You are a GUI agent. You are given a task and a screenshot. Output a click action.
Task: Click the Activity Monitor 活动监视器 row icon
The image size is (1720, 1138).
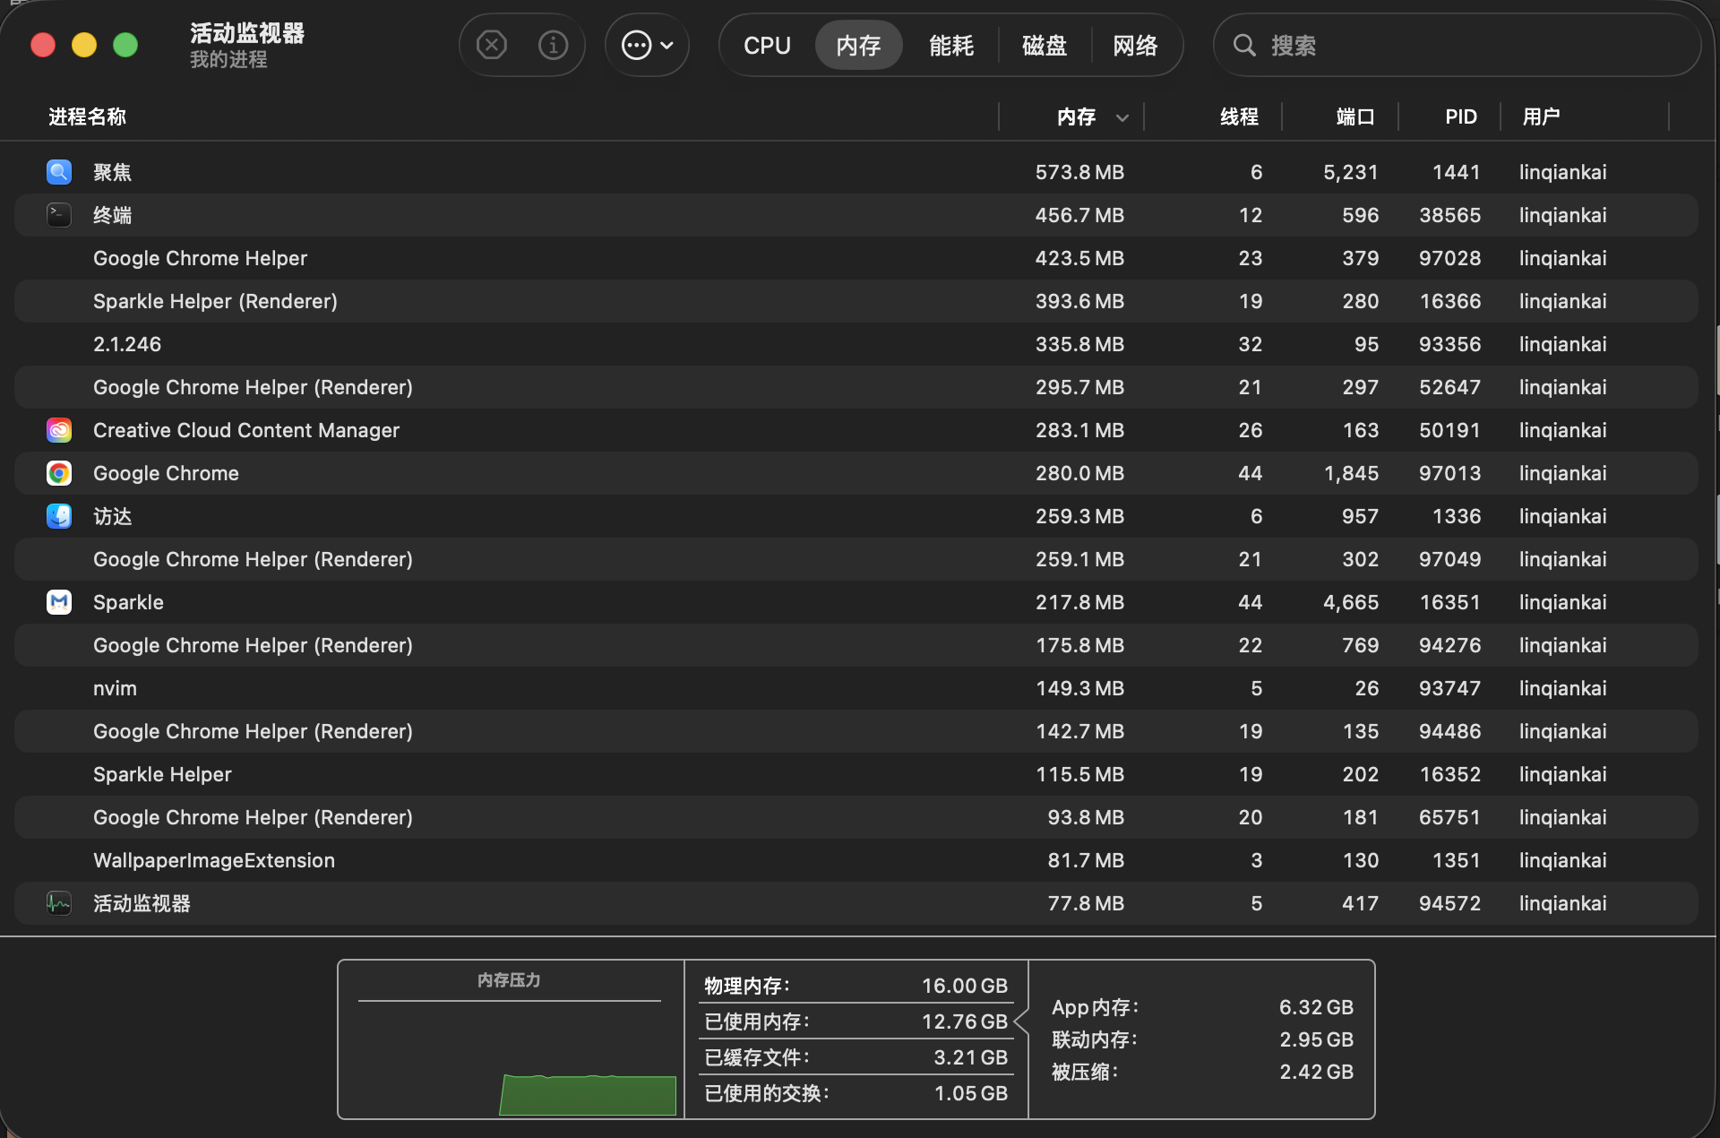pos(59,903)
